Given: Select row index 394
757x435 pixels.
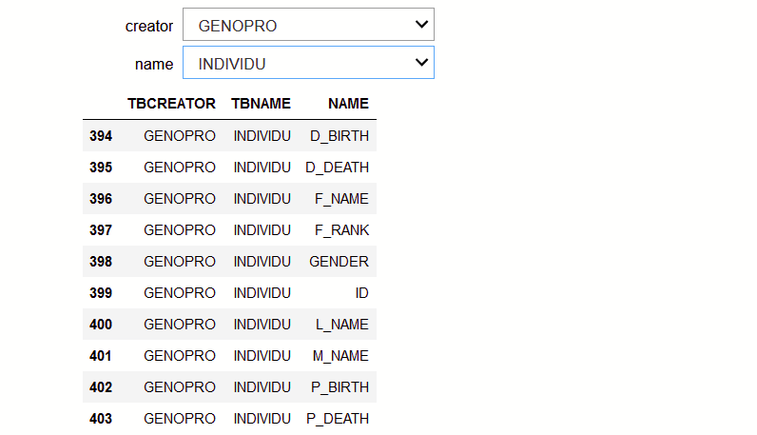Looking at the screenshot, I should [x=101, y=136].
